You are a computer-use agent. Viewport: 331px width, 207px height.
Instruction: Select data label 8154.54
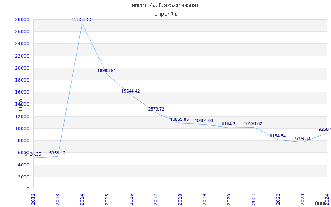pyautogui.click(x=278, y=136)
